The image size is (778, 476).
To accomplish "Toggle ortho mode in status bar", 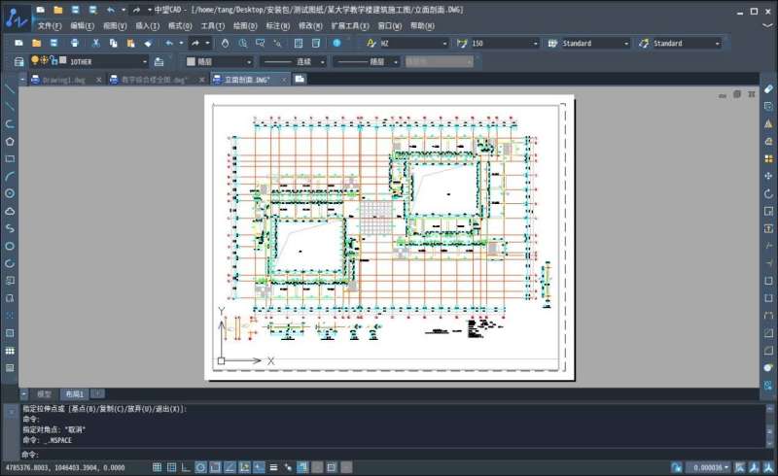I will click(186, 467).
